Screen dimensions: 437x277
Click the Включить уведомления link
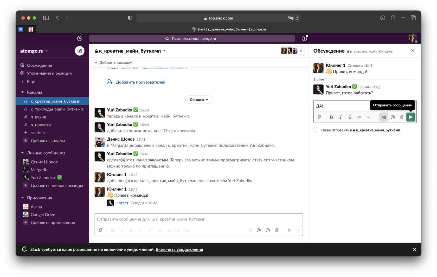[x=179, y=250]
